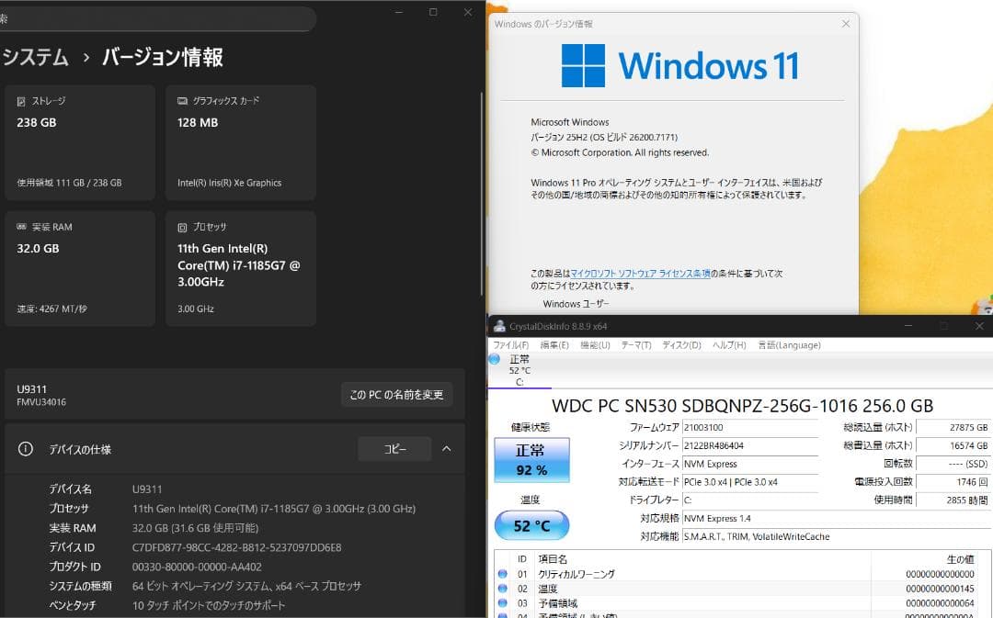The height and width of the screenshot is (618, 993).
Task: Open the 編集(E) menu in CrystalDiskInfo
Action: [554, 344]
